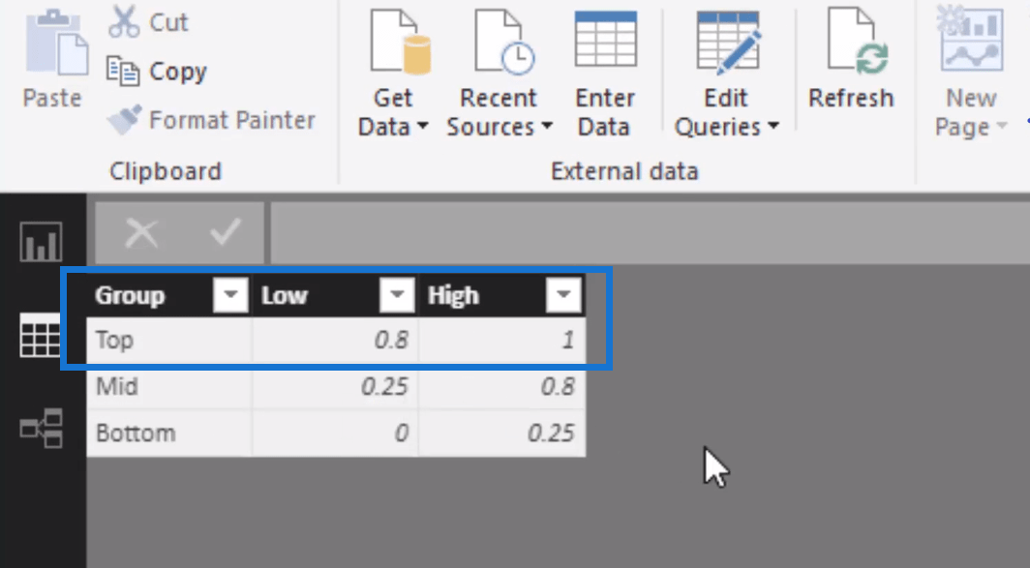
Task: Click inside the formula bar
Action: (x=639, y=232)
